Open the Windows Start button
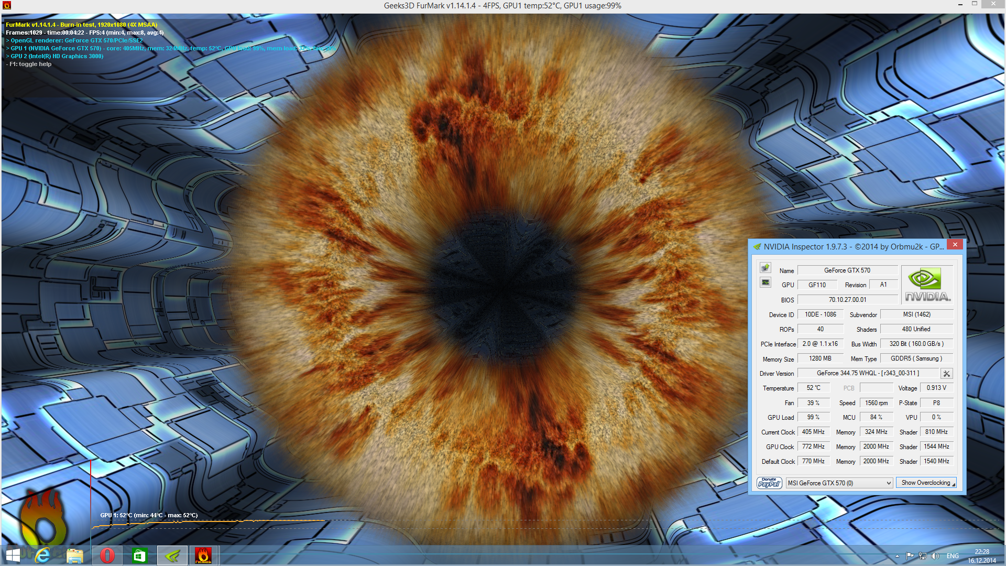Viewport: 1006px width, 566px height. click(x=13, y=556)
